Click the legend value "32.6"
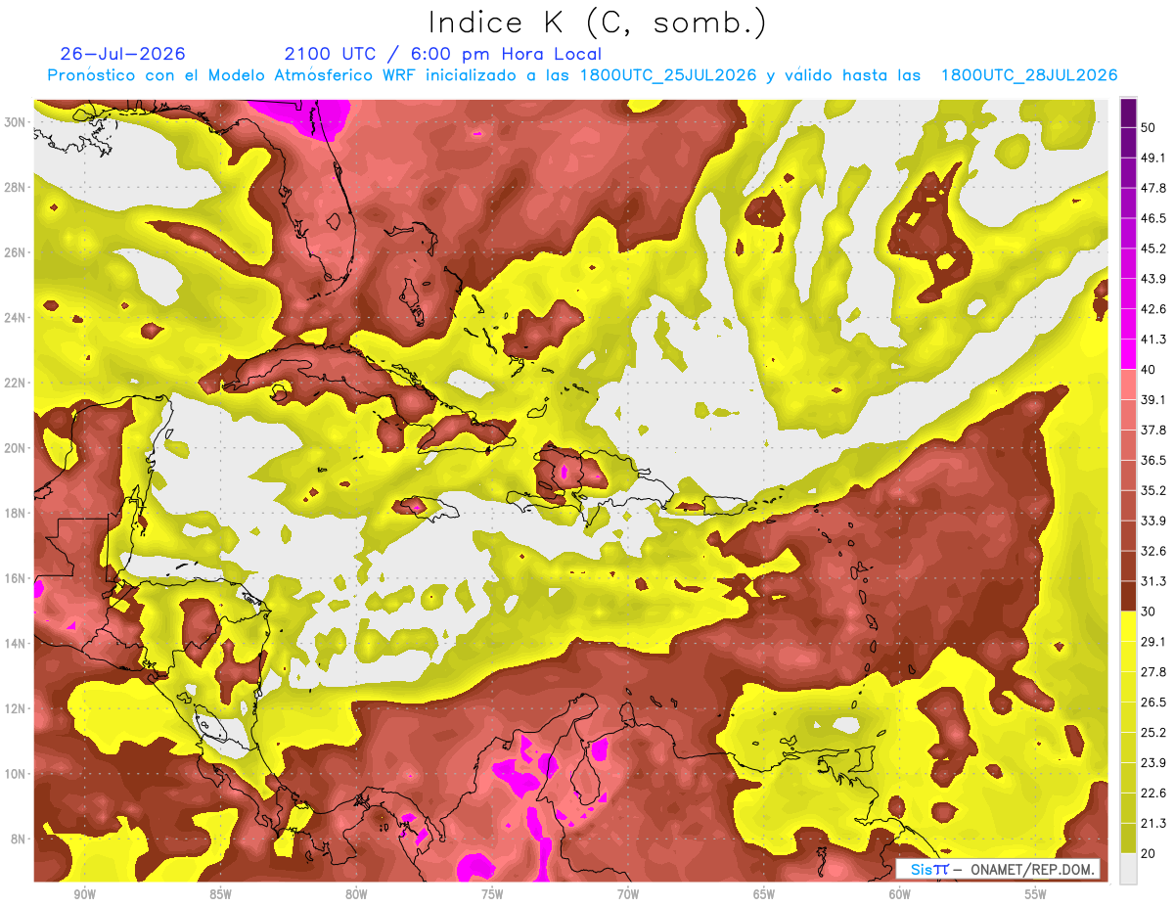Screen dimensions: 1174x907 pos(1153,551)
